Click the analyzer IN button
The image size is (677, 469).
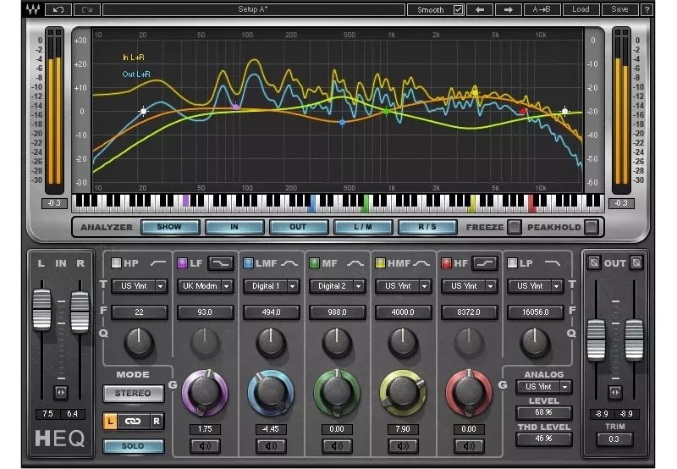(234, 227)
